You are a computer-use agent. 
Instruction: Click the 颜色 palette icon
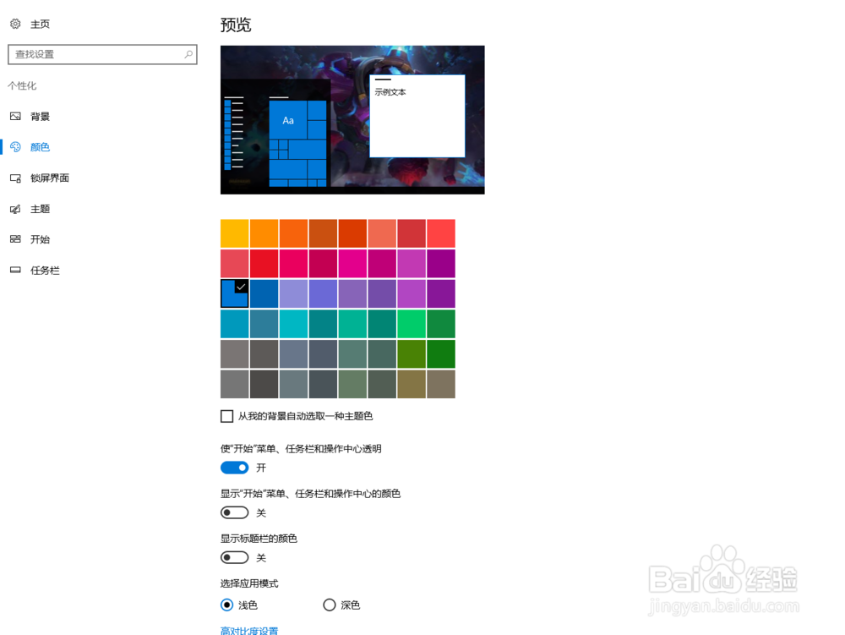(15, 146)
